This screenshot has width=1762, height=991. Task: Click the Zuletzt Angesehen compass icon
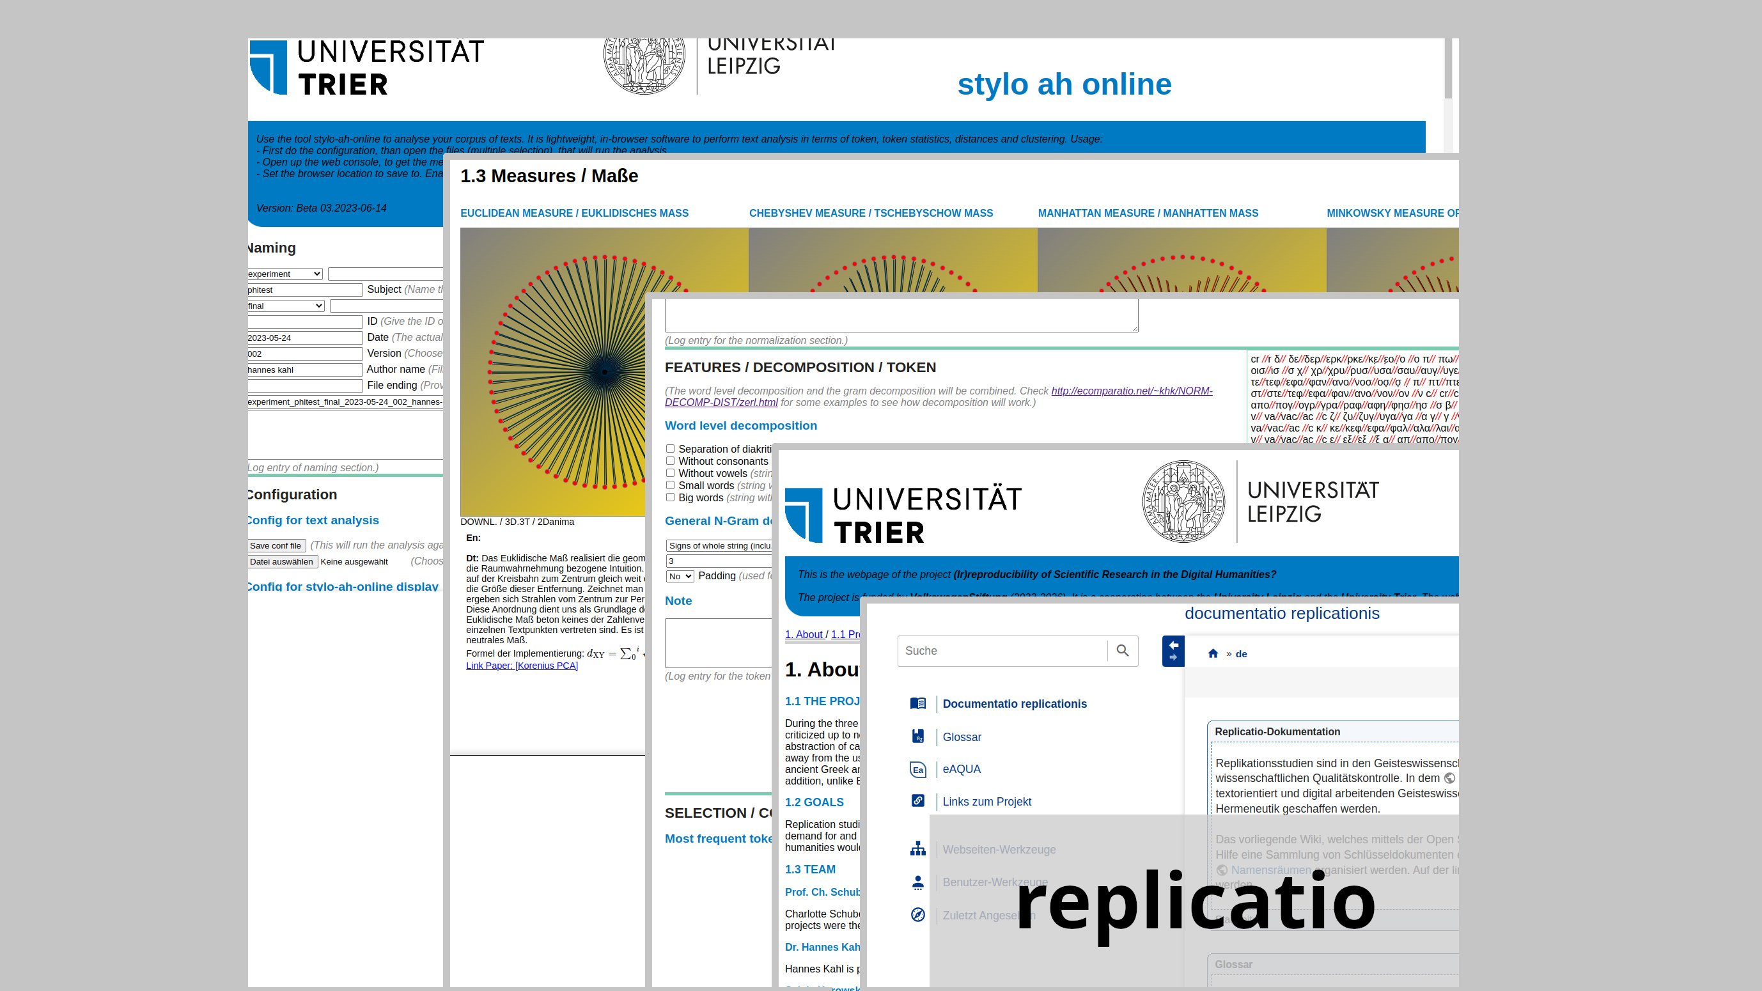click(918, 915)
